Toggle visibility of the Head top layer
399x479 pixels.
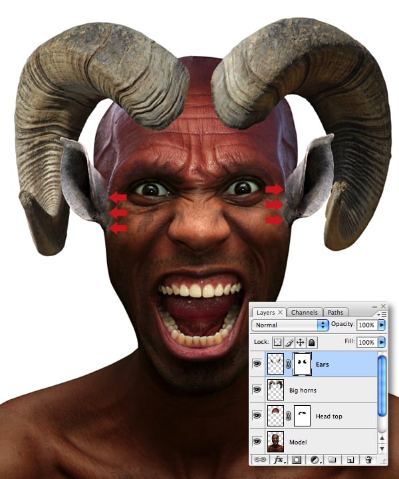tap(257, 415)
